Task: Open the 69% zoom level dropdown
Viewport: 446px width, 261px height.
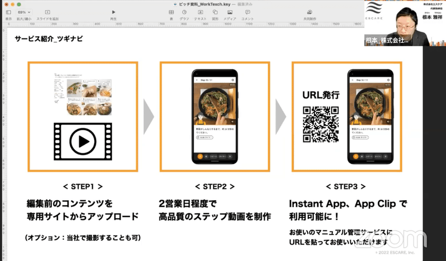Action: point(24,12)
